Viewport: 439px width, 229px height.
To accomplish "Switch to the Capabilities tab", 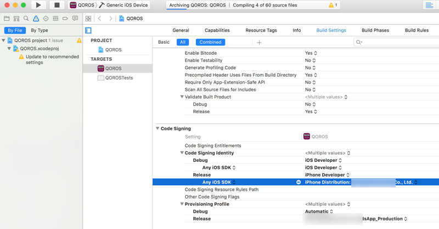I will (x=217, y=31).
